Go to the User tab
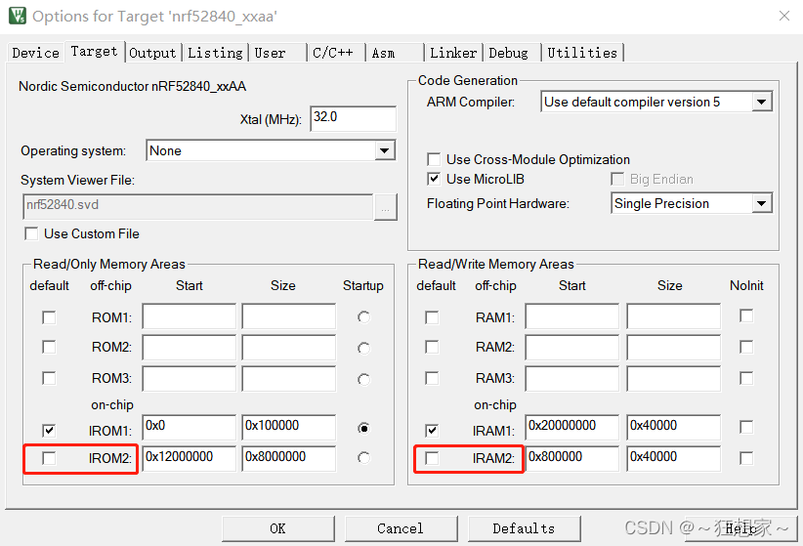This screenshot has height=546, width=803. (276, 53)
